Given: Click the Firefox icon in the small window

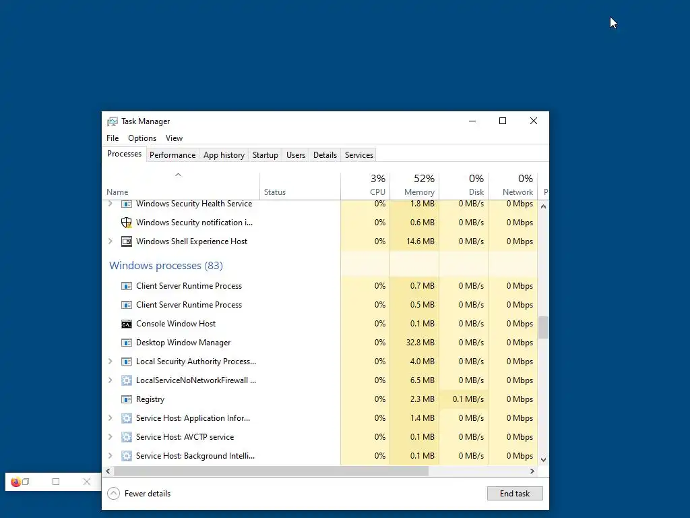Looking at the screenshot, I should 15,482.
